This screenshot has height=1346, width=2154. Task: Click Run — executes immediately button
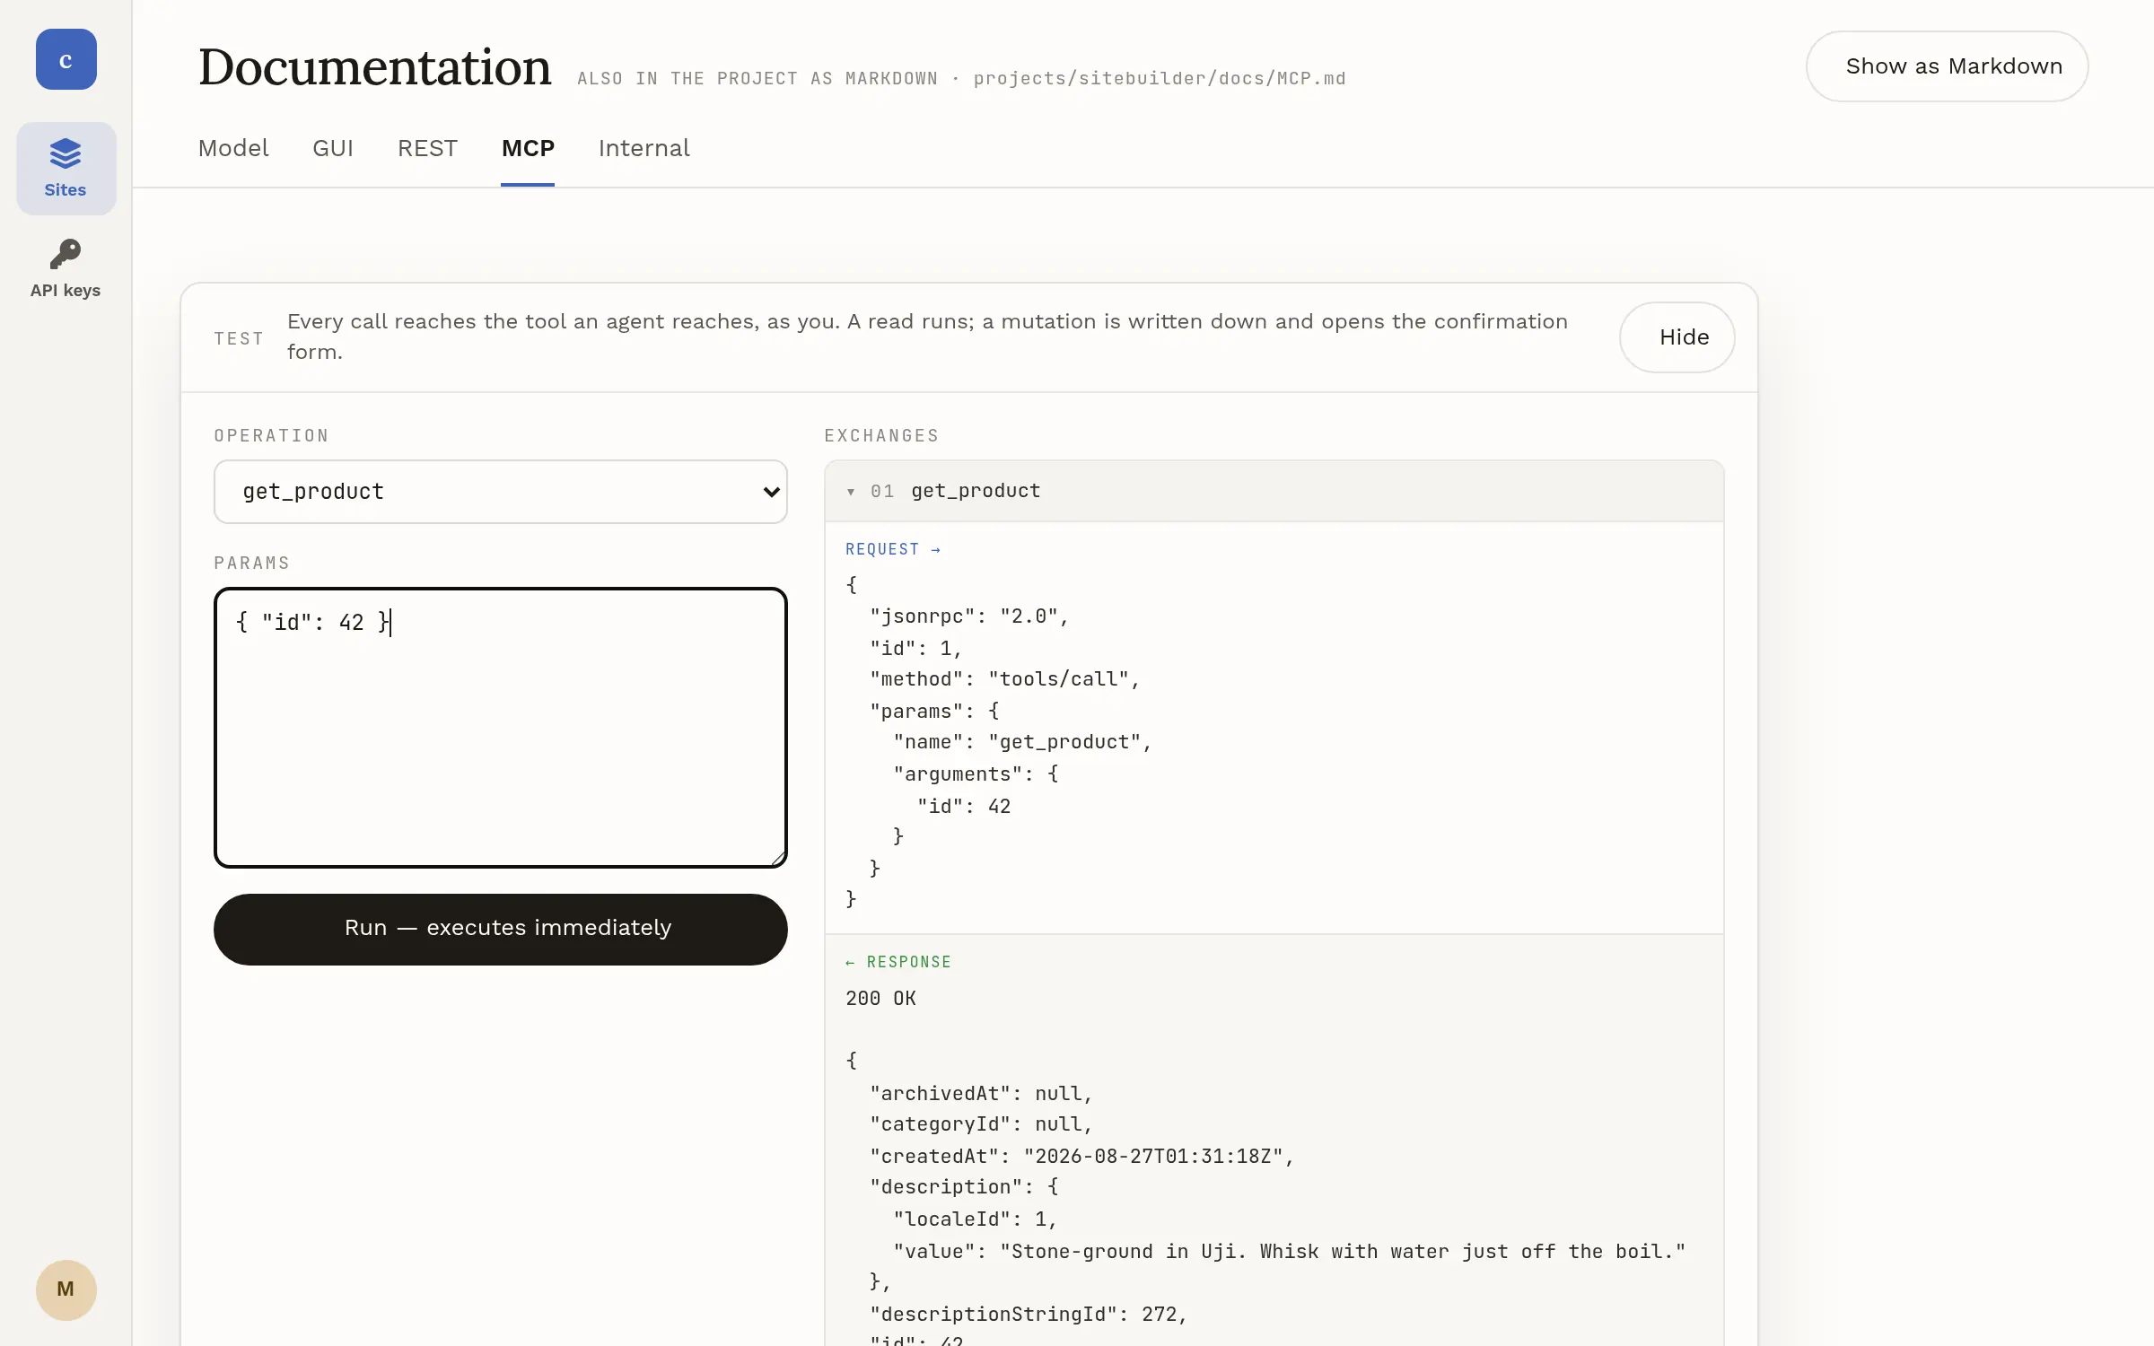501,929
